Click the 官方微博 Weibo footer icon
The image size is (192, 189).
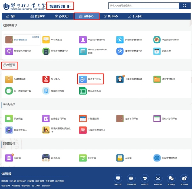tap(184, 178)
